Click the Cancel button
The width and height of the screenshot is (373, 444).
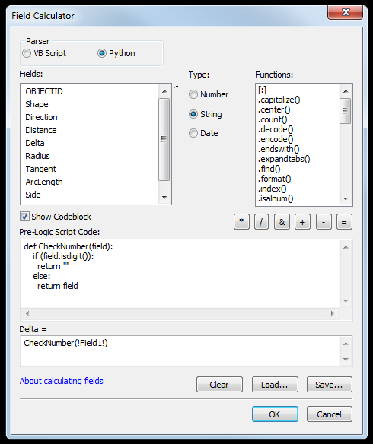[x=330, y=414]
